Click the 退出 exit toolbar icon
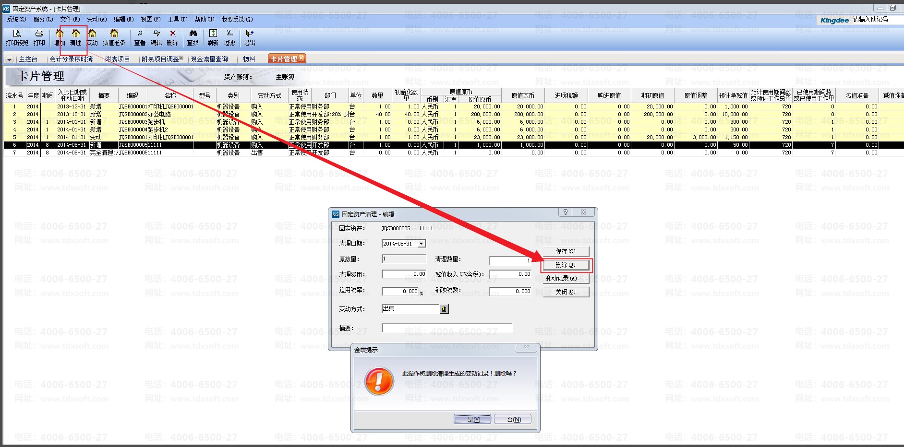 [249, 34]
